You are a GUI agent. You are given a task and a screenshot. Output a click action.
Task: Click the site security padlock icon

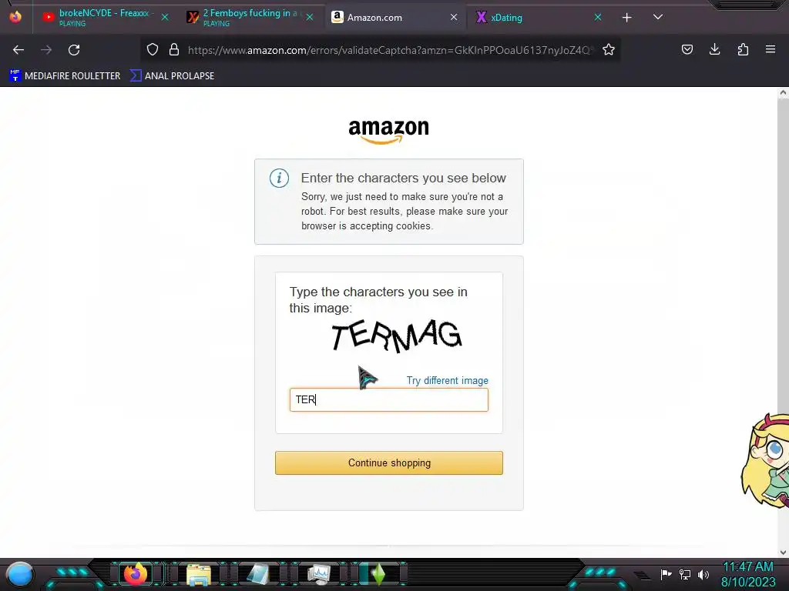(174, 49)
